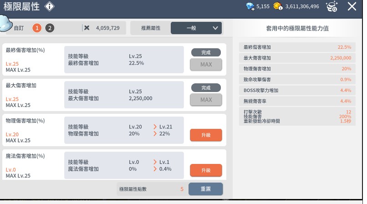
Task: Click the 重置 reset button
Action: [x=206, y=189]
